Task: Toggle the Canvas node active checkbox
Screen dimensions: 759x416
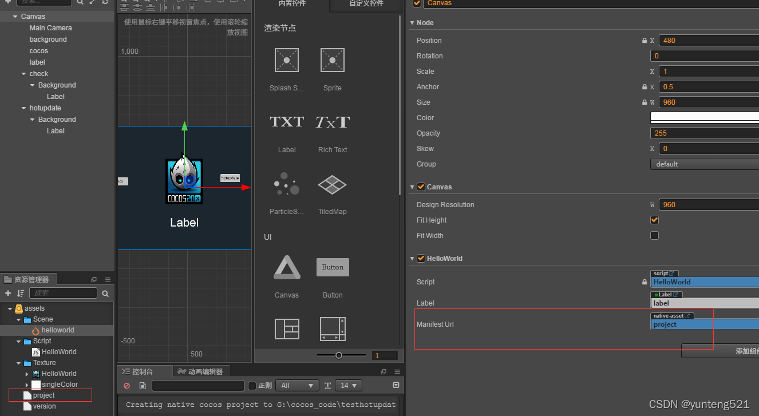Action: click(x=417, y=3)
